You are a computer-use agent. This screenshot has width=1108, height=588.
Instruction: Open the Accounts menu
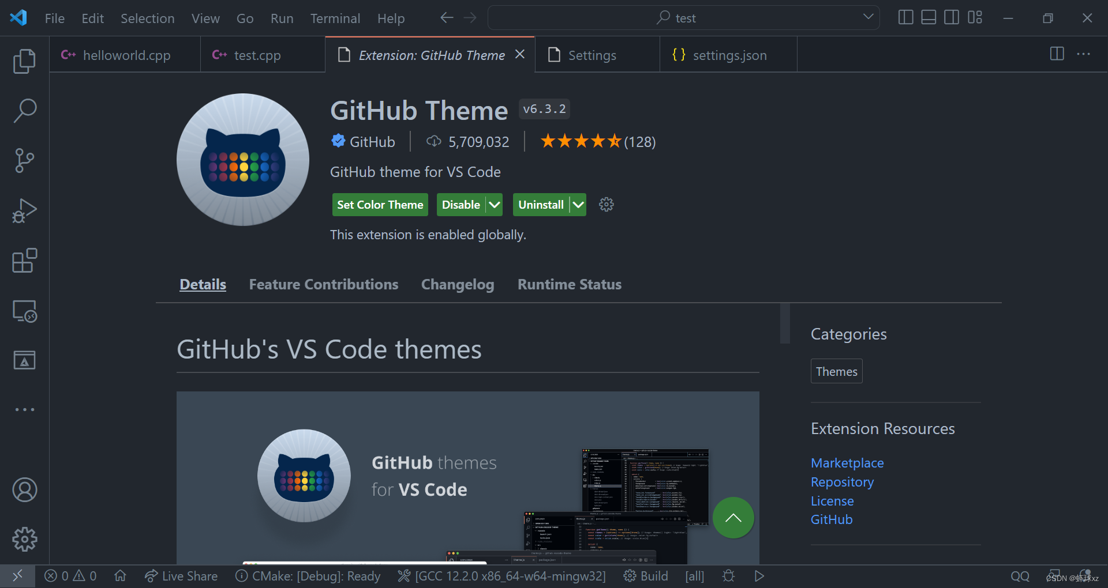(24, 490)
